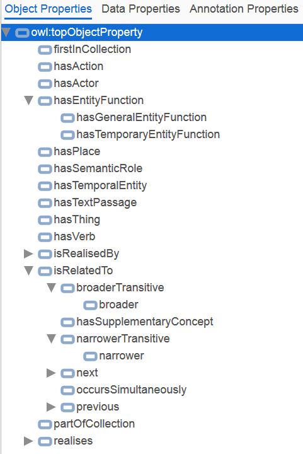Select the hasPlace property icon
303x454 pixels.
(x=45, y=152)
